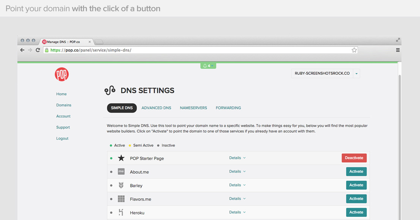Click the 'About.me' row label
Screen dimensions: 420x220
coord(139,172)
